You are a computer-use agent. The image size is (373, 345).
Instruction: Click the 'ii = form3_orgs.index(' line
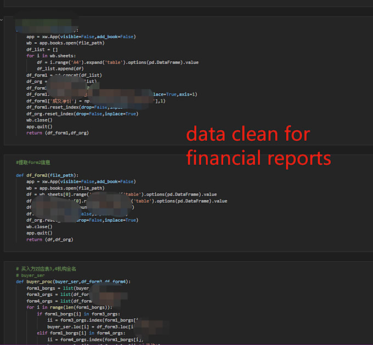coord(93,320)
